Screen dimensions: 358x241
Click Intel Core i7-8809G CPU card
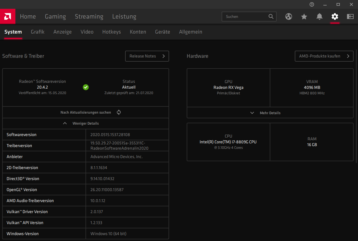tap(228, 142)
